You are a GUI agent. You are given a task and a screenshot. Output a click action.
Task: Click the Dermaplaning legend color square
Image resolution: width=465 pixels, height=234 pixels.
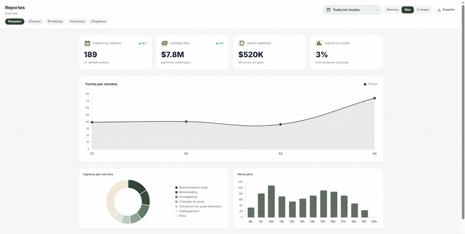point(177,197)
